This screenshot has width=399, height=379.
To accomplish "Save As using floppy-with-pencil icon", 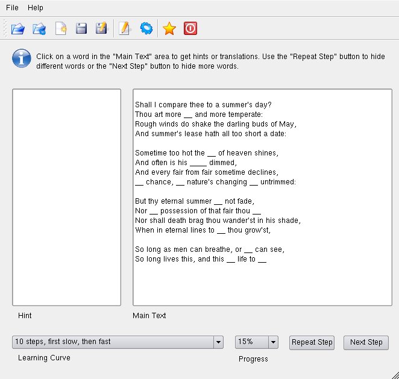I will pyautogui.click(x=101, y=28).
